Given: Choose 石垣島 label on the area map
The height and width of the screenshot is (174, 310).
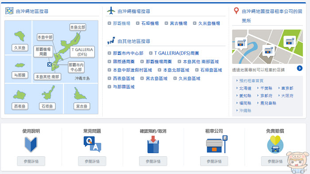Looking at the screenshot, I should tap(47, 106).
